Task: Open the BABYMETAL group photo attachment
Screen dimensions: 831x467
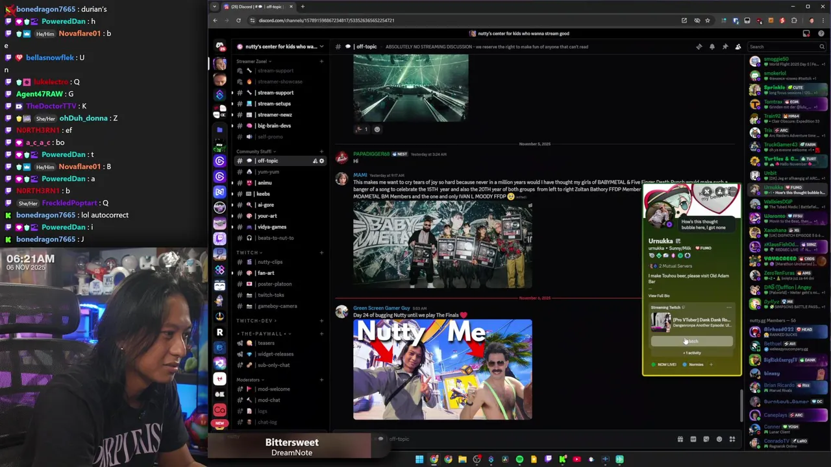Action: click(x=443, y=245)
